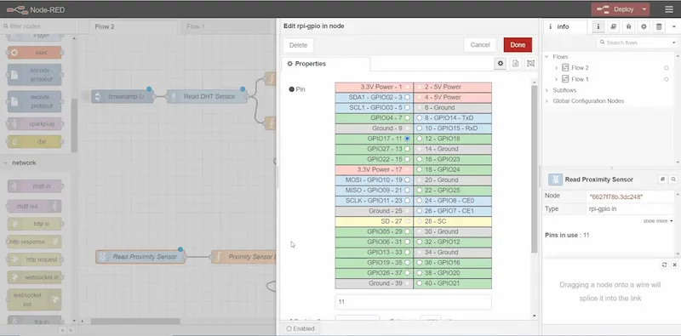681x336 pixels.
Task: Open the debug messages bug icon
Action: point(628,26)
